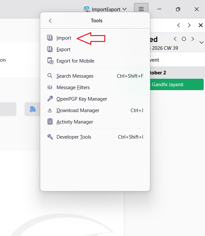
Task: Click the key icon beside OpenPGP Key Manager
Action: (x=50, y=99)
